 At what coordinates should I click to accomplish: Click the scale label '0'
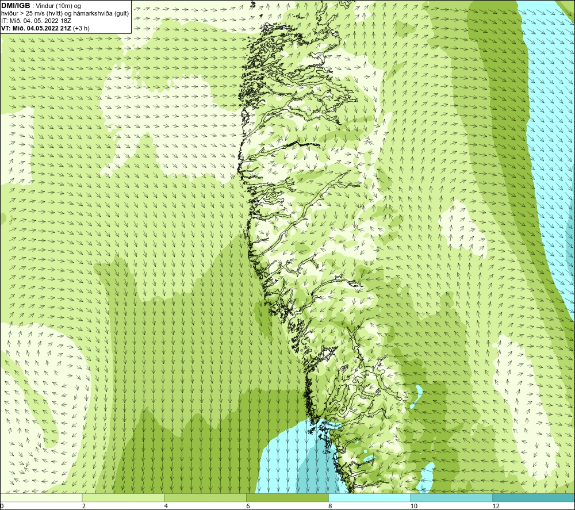pos(2,506)
